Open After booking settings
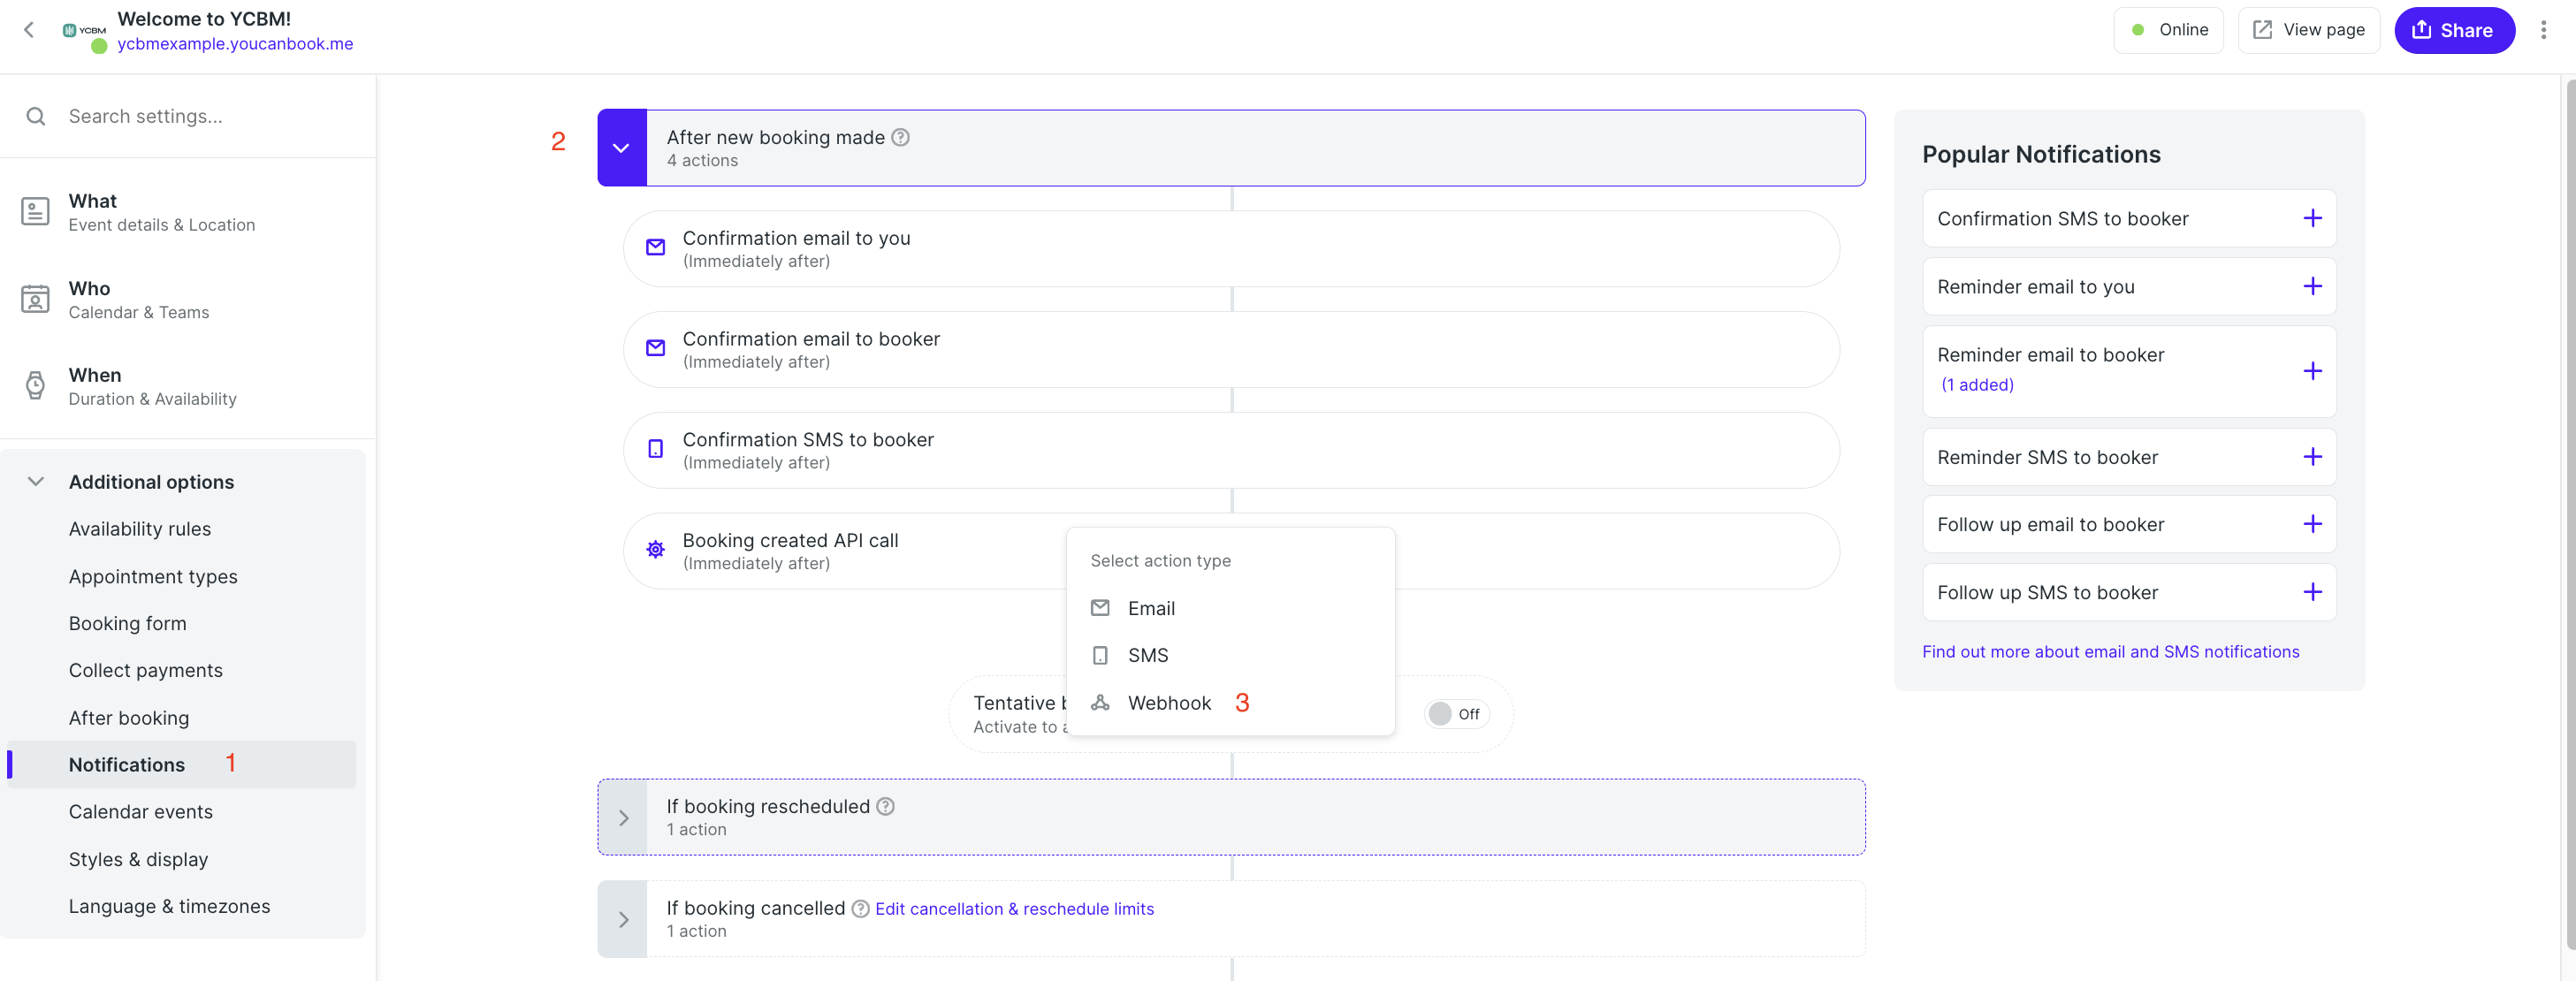The image size is (2576, 981). point(129,719)
